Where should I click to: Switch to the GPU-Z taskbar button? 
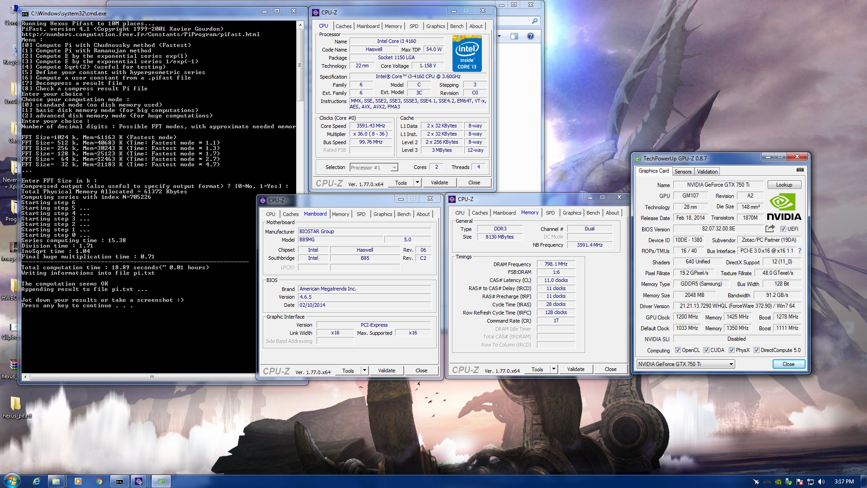pos(161,481)
